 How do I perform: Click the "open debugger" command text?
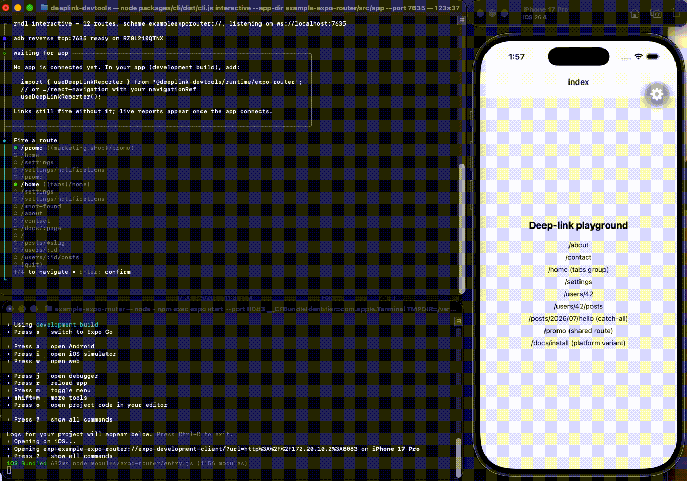(74, 376)
